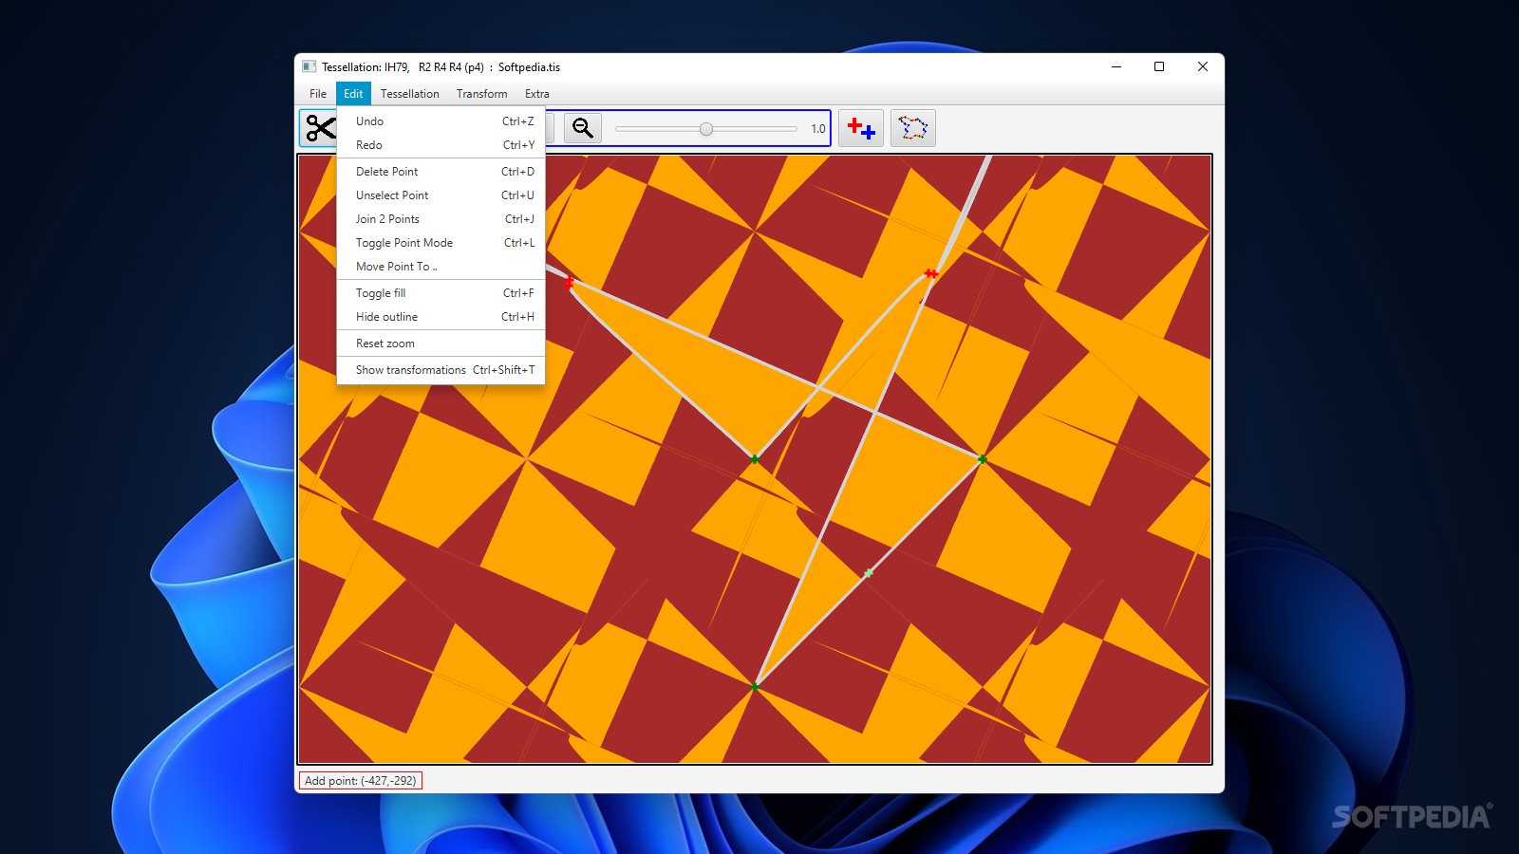Select the scissors cut tool
Screen dimensions: 1519x854
[320, 128]
